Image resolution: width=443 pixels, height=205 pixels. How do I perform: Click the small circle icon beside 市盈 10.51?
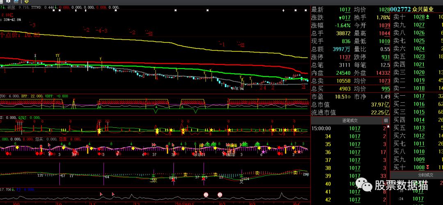tap(349, 97)
